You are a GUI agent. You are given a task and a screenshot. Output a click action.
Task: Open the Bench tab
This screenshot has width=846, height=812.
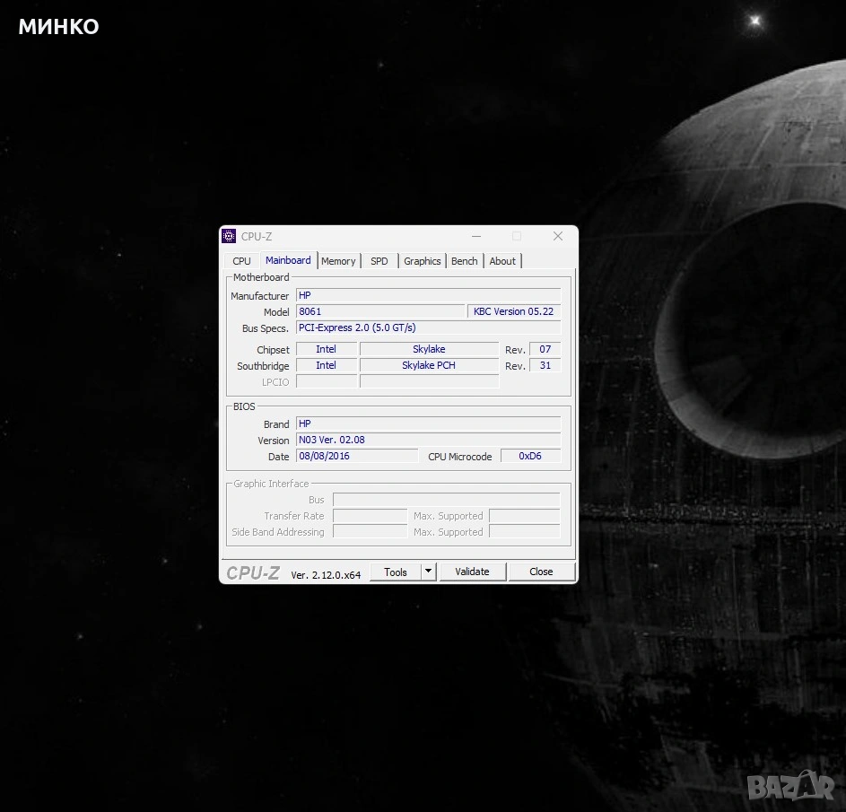click(x=464, y=261)
